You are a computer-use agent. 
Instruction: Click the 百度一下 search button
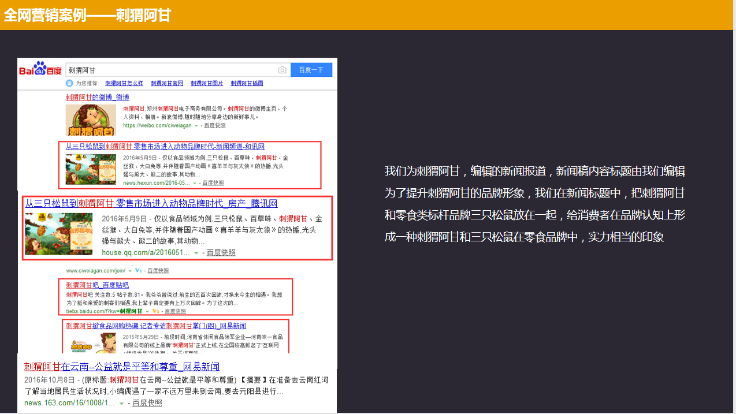pos(311,70)
